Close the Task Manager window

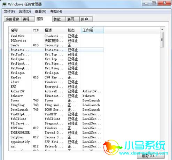(x=165, y=3)
